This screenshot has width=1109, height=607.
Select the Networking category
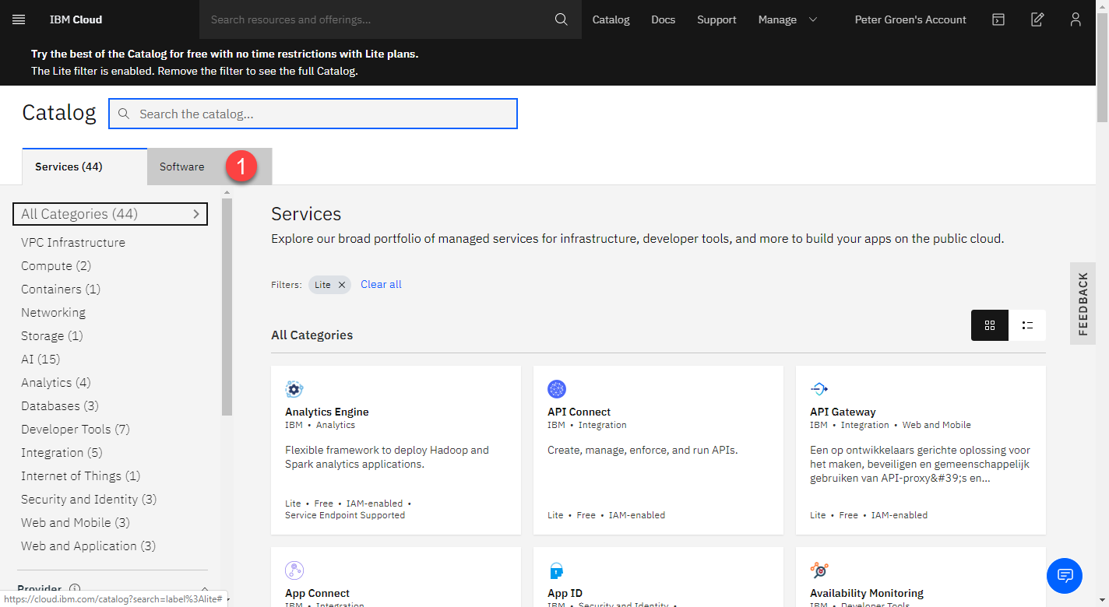click(x=53, y=313)
